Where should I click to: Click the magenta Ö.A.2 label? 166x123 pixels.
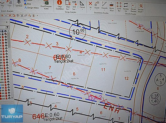(95, 98)
